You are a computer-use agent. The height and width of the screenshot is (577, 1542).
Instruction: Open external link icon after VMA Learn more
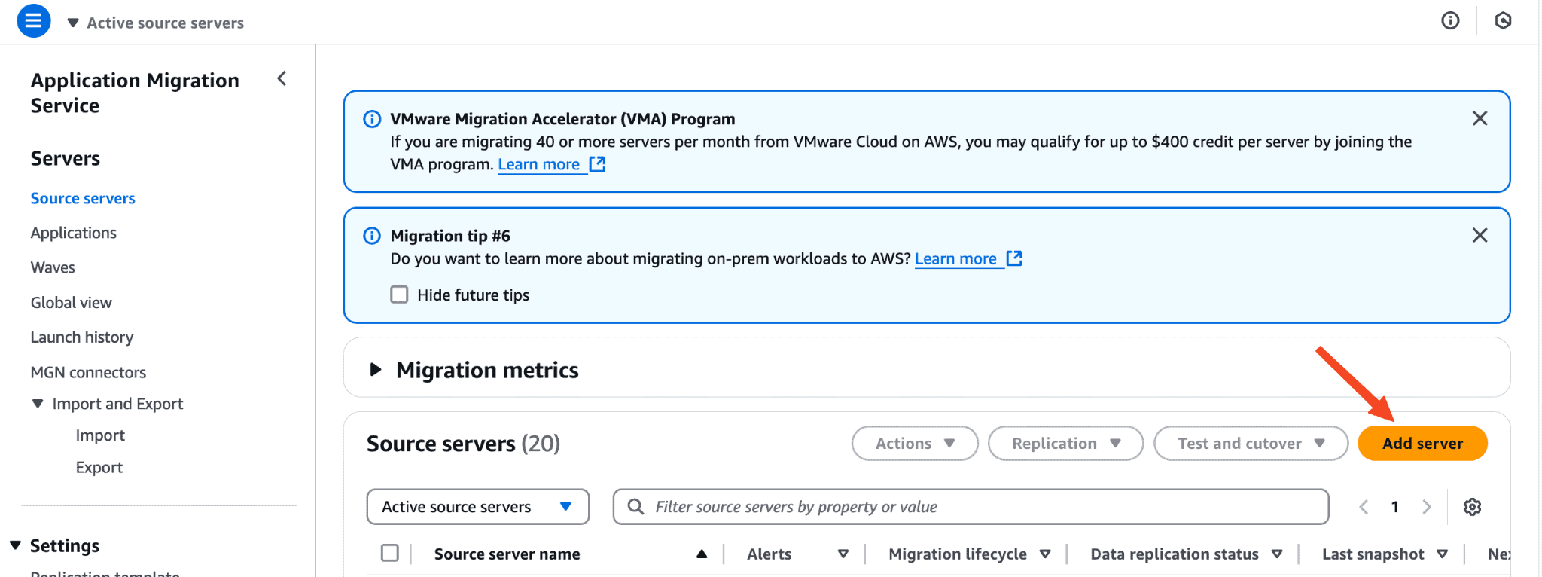pos(597,164)
